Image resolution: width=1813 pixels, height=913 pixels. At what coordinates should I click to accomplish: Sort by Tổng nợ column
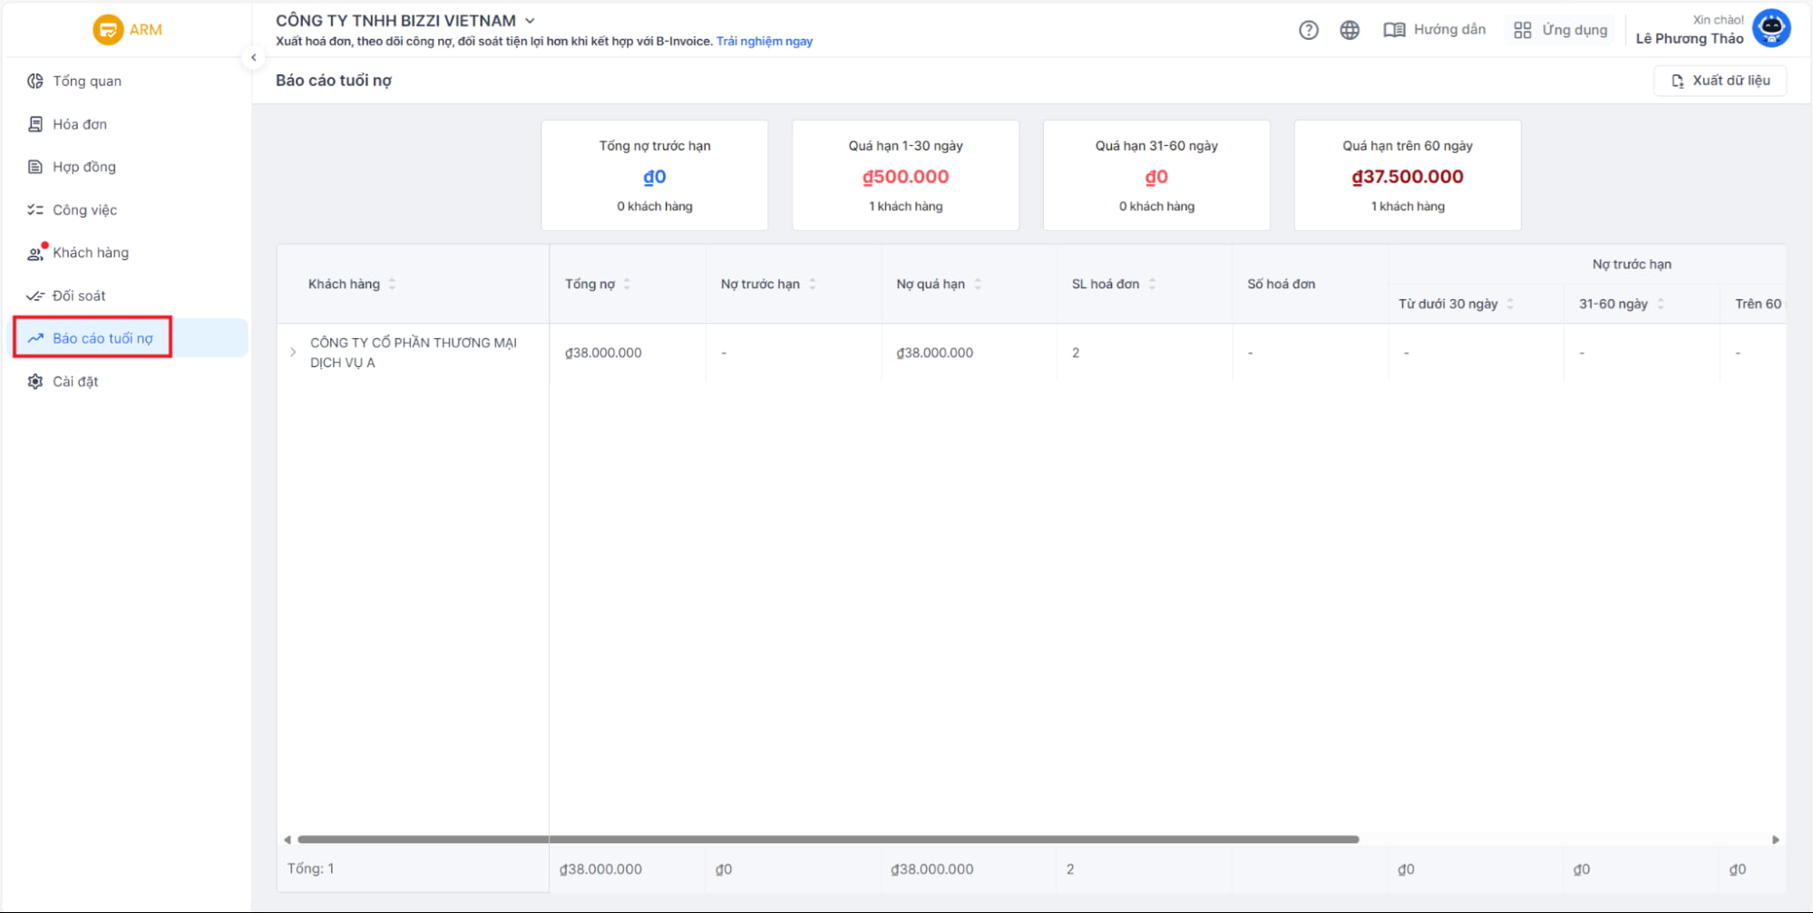click(627, 284)
